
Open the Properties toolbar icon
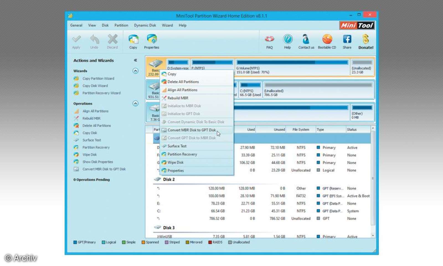(x=151, y=41)
